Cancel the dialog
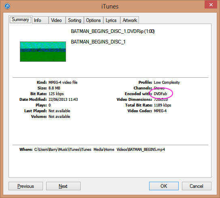The image size is (220, 198). pyautogui.click(x=197, y=186)
